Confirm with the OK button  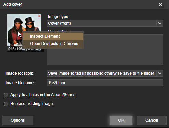(x=121, y=120)
